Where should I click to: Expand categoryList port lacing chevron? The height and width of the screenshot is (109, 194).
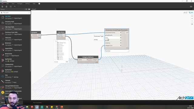[121, 45]
